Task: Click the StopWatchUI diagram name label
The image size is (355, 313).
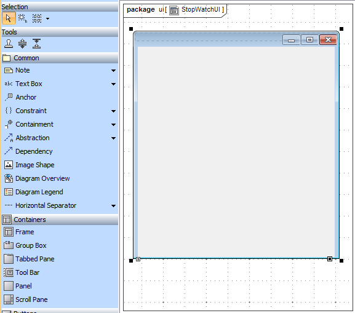Action: [201, 9]
